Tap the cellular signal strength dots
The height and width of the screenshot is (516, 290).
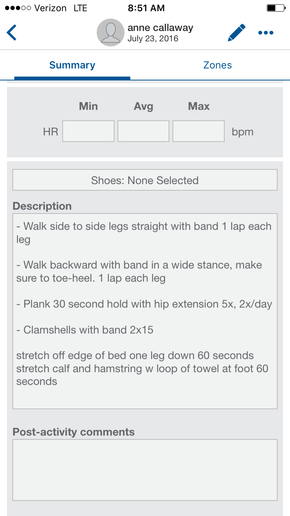(x=17, y=8)
